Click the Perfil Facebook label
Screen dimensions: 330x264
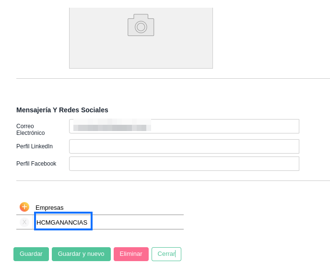point(36,164)
